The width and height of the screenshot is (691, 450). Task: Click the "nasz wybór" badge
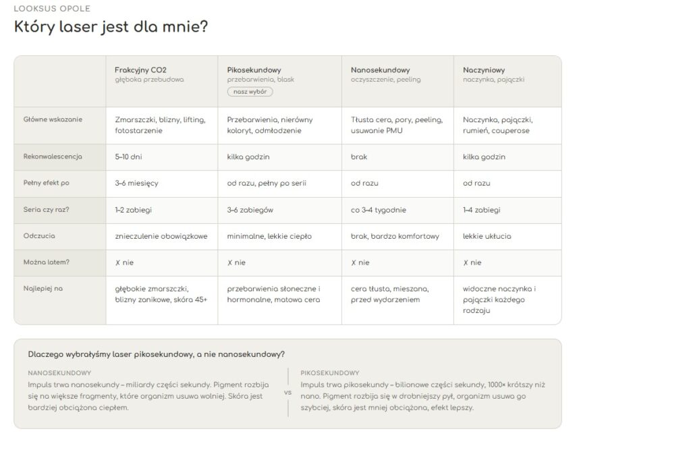coord(250,92)
